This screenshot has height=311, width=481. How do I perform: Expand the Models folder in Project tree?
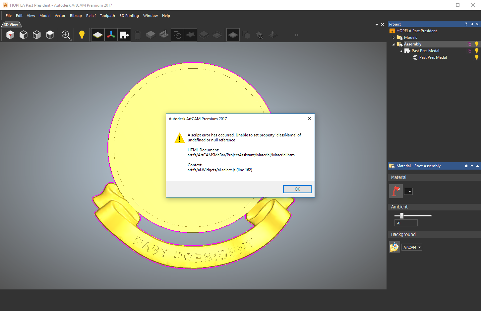pyautogui.click(x=393, y=37)
